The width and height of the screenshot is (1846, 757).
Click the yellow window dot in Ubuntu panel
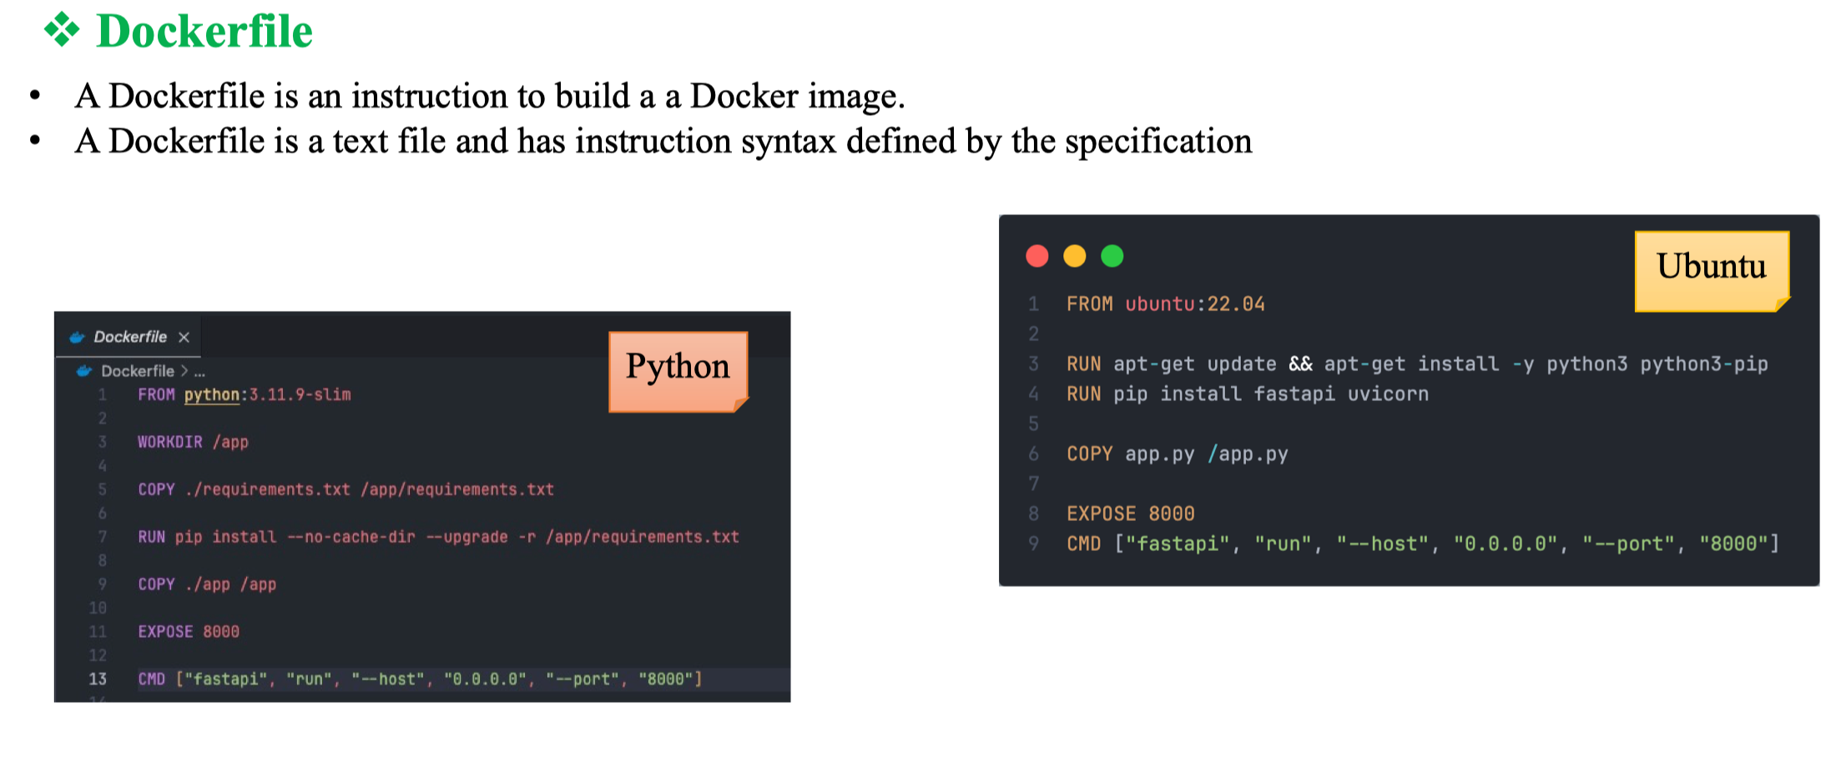(x=1075, y=256)
